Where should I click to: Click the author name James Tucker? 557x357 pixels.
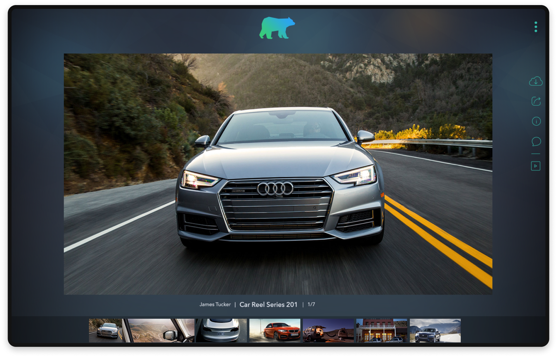pyautogui.click(x=215, y=304)
